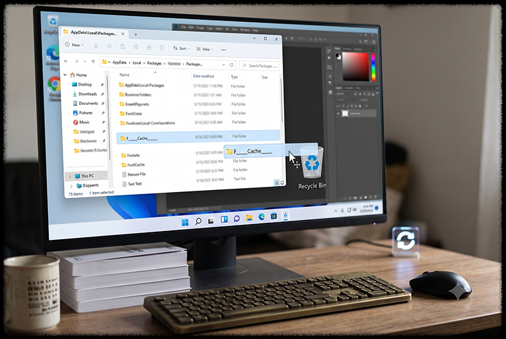506x339 pixels.
Task: Select the highlighted F___Cache___ row in file list
Action: click(199, 137)
